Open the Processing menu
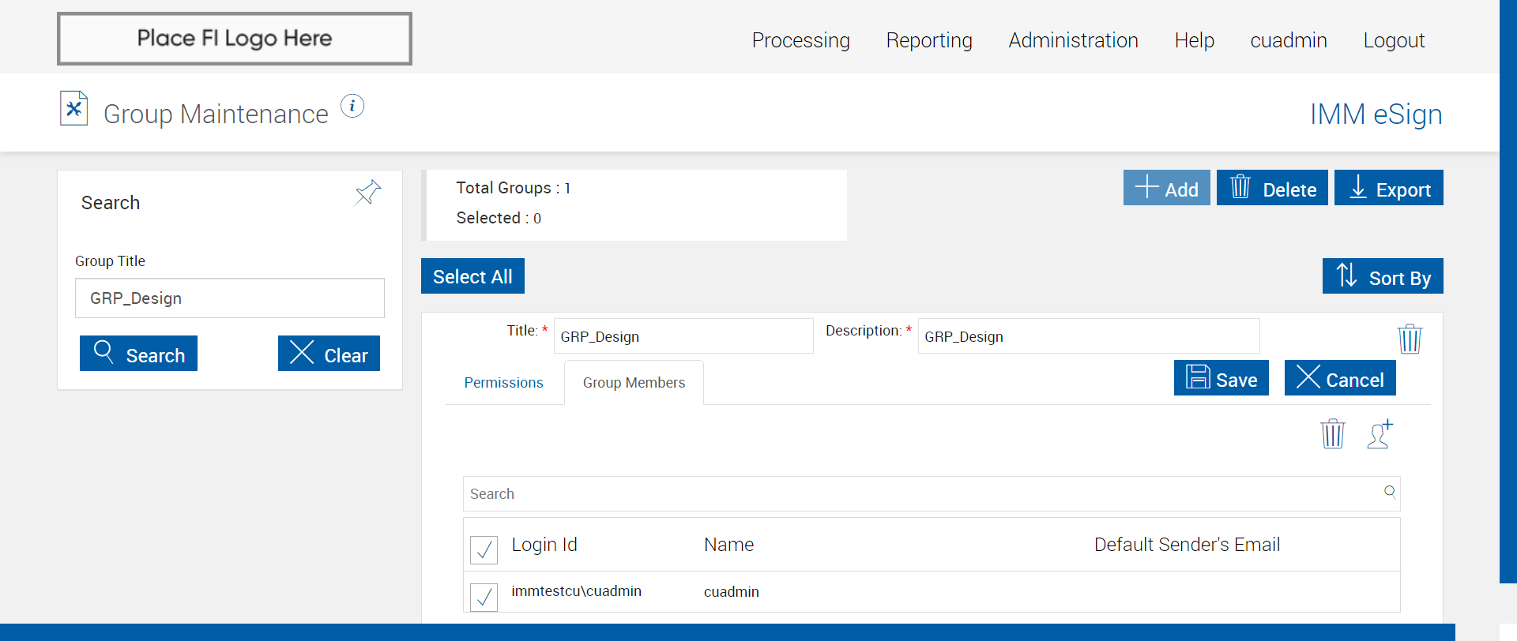Screen dimensions: 1517x641 [x=800, y=40]
